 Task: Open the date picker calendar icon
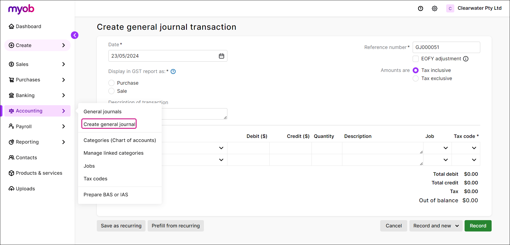(221, 56)
